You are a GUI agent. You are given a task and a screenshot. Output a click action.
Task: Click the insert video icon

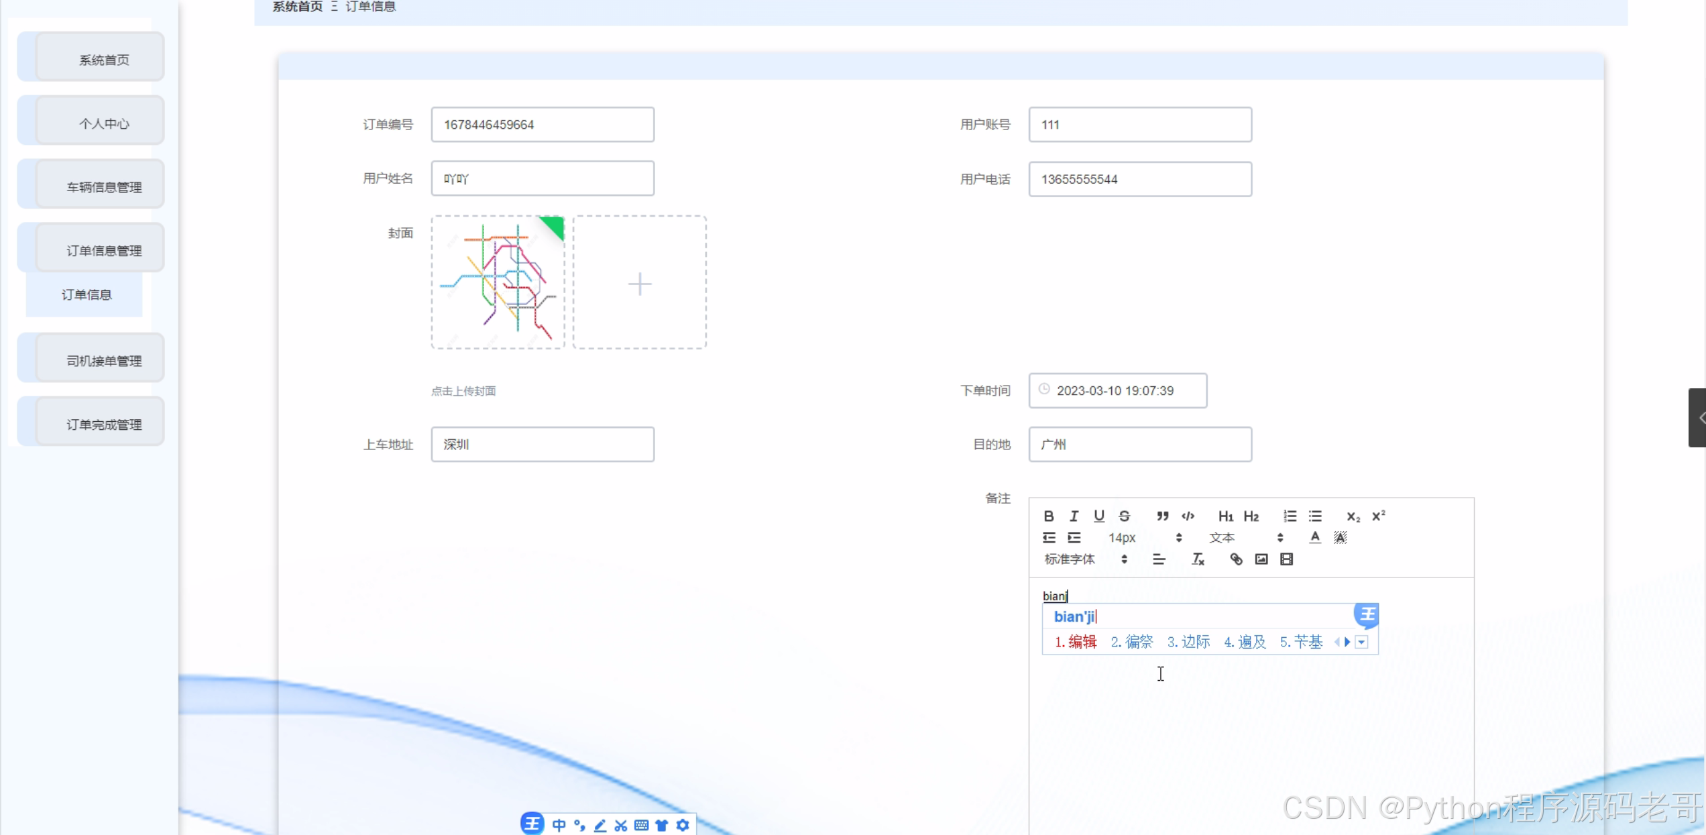click(x=1286, y=559)
